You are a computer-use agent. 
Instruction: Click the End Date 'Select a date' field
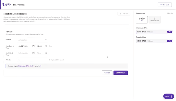coord(25,53)
